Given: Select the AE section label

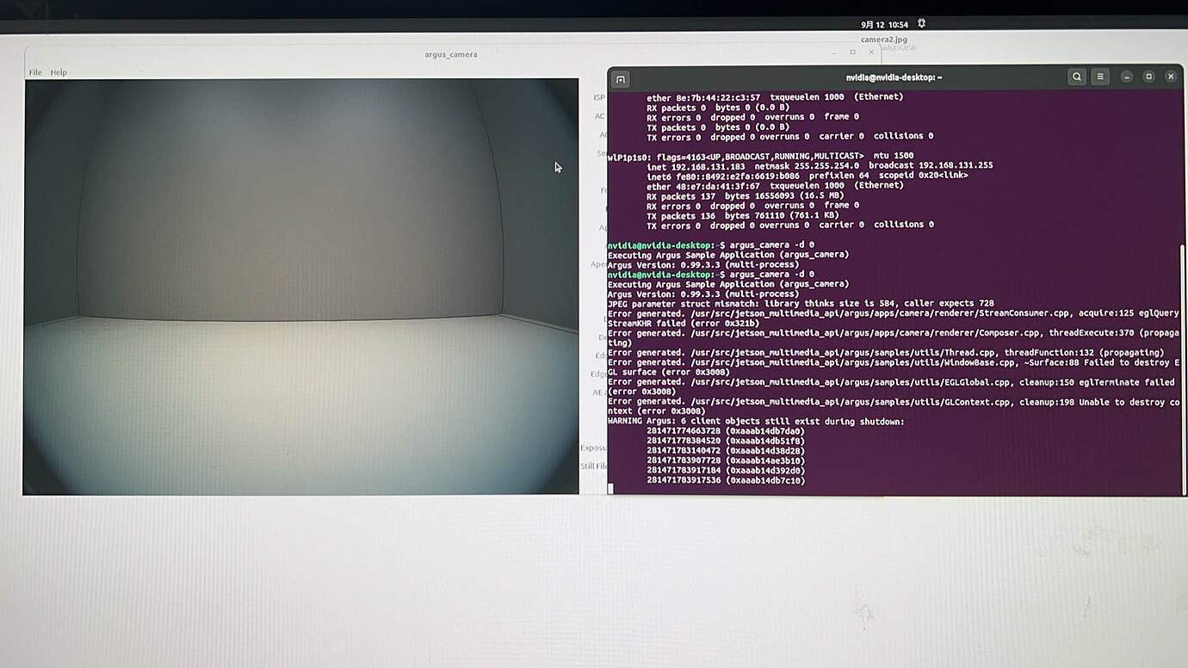Looking at the screenshot, I should (x=598, y=392).
